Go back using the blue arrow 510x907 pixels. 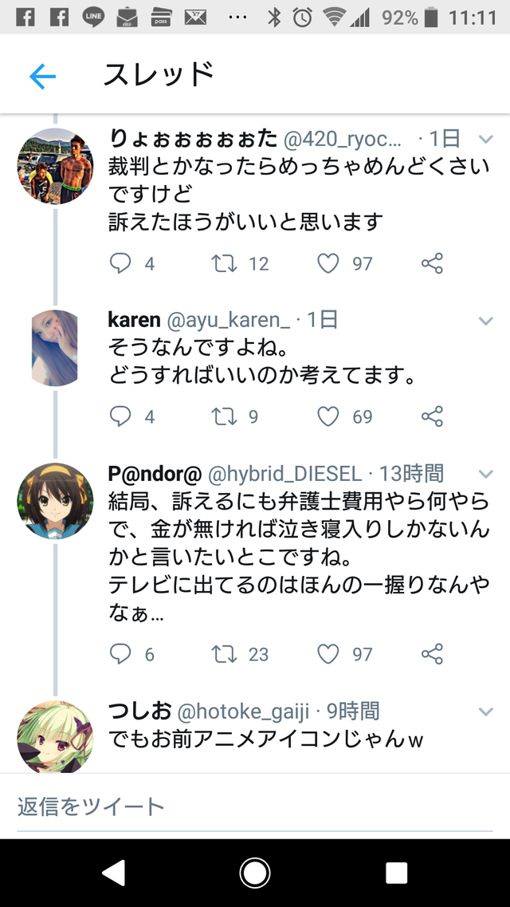[42, 77]
